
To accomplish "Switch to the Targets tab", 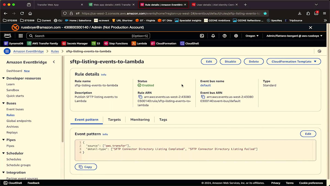I will tap(114, 120).
